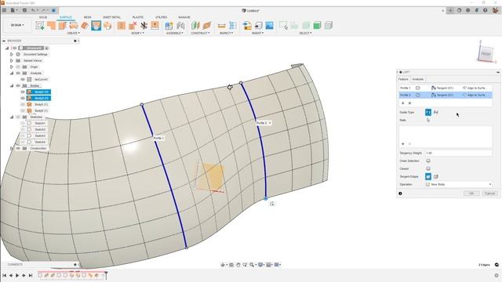Viewport: 502px width, 282px height.
Task: Hide Body2 using its eye icon
Action: [23, 98]
